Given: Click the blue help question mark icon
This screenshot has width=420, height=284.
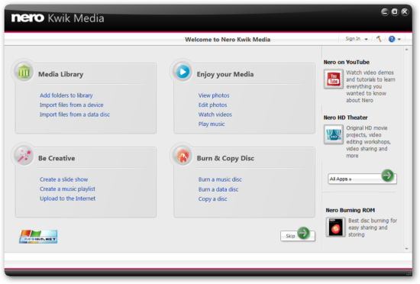Looking at the screenshot, I should click(x=392, y=40).
